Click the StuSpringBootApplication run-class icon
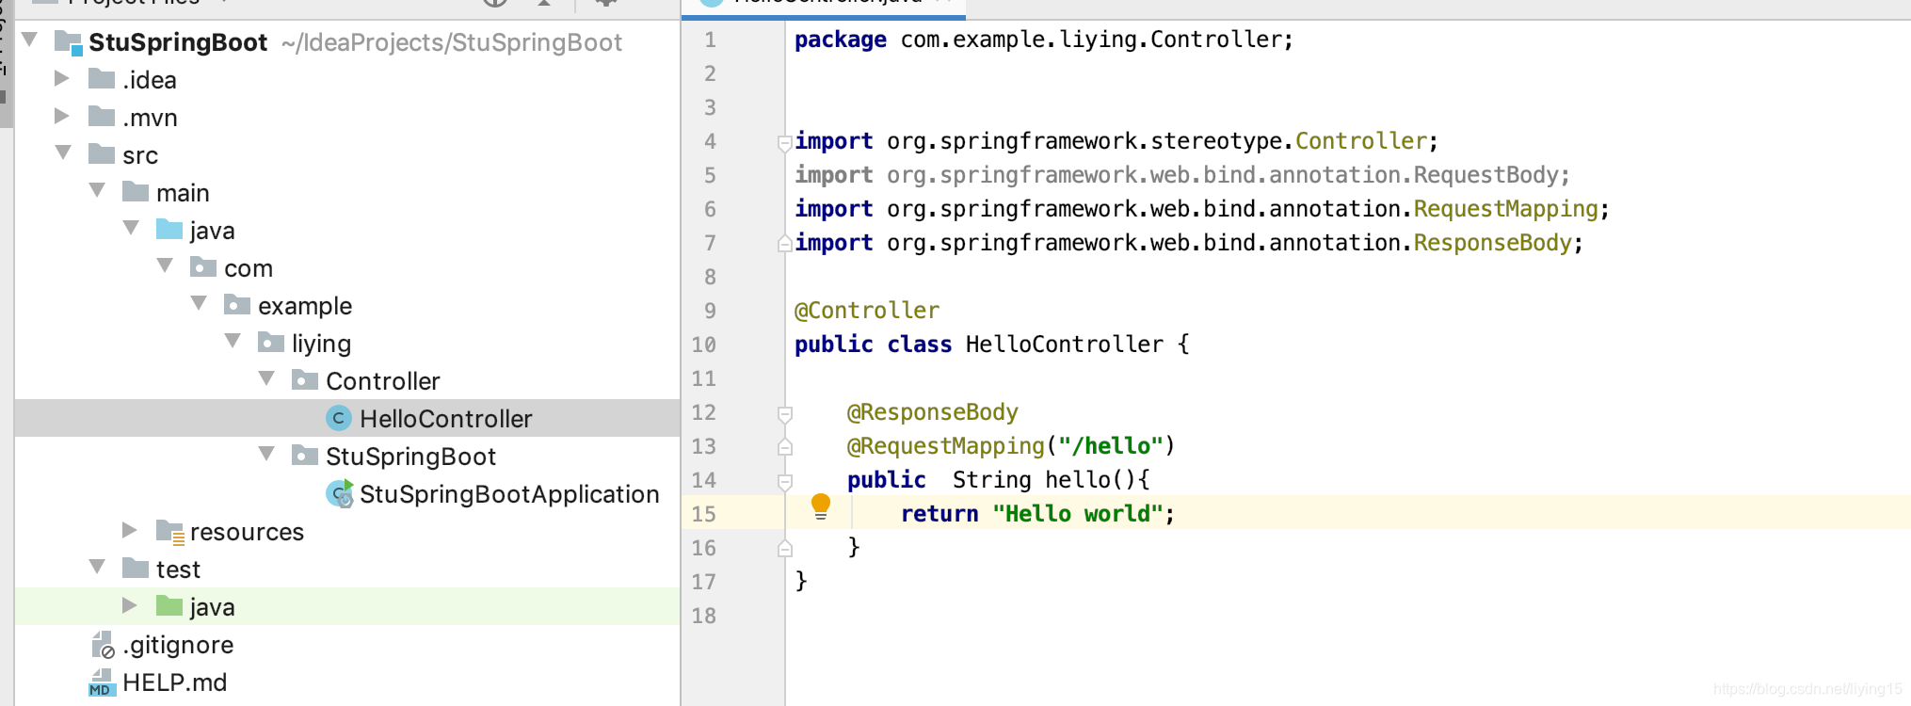The image size is (1911, 706). pyautogui.click(x=340, y=493)
